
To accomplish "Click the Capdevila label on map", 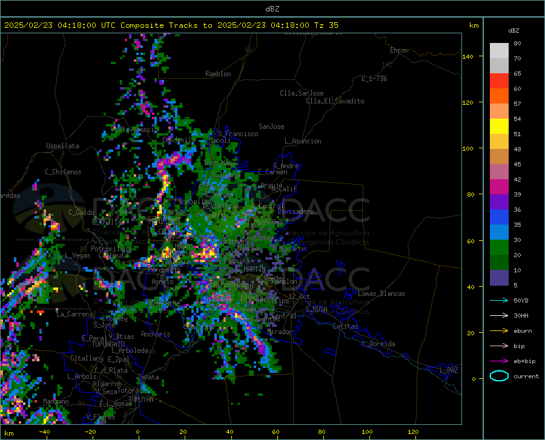I will click(179, 140).
